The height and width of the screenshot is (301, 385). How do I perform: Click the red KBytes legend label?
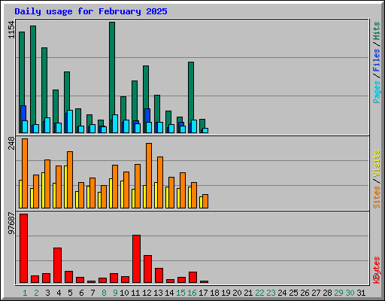(x=377, y=270)
